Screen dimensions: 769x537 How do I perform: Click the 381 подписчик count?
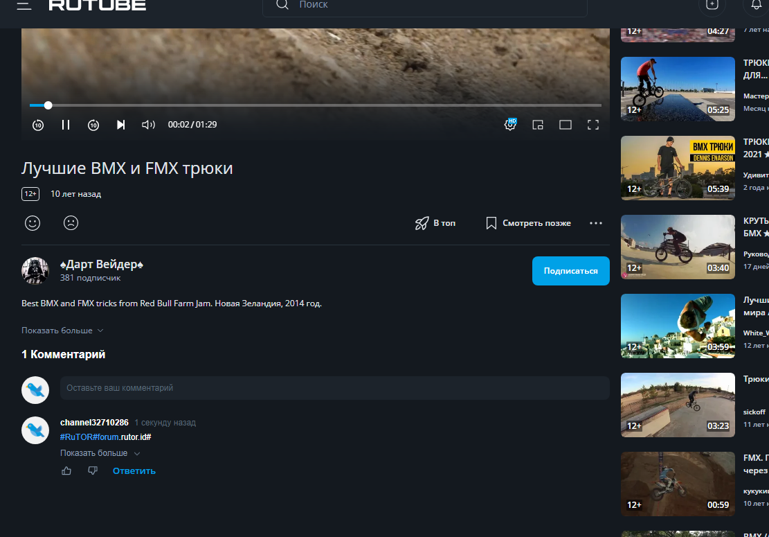(x=90, y=278)
